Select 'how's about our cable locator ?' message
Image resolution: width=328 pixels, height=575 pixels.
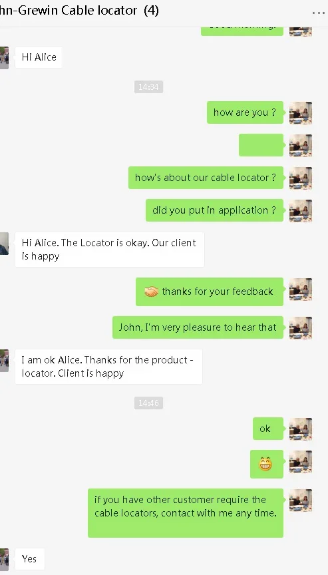[206, 178]
